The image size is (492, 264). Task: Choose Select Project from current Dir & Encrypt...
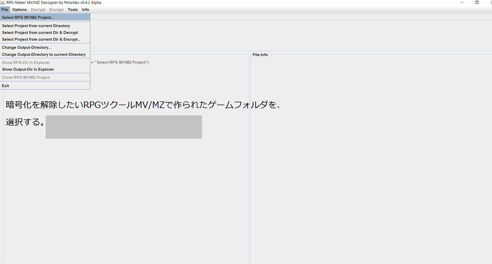(45, 39)
